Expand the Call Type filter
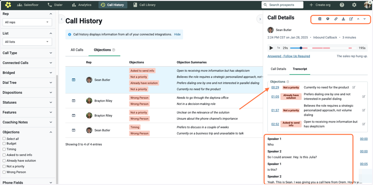This screenshot has height=185, width=373. 27,53
